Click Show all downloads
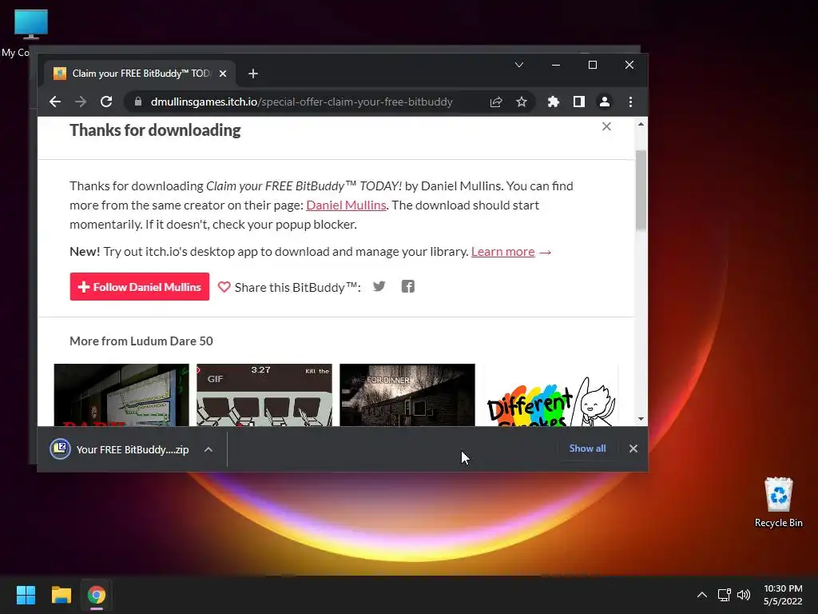 point(587,449)
